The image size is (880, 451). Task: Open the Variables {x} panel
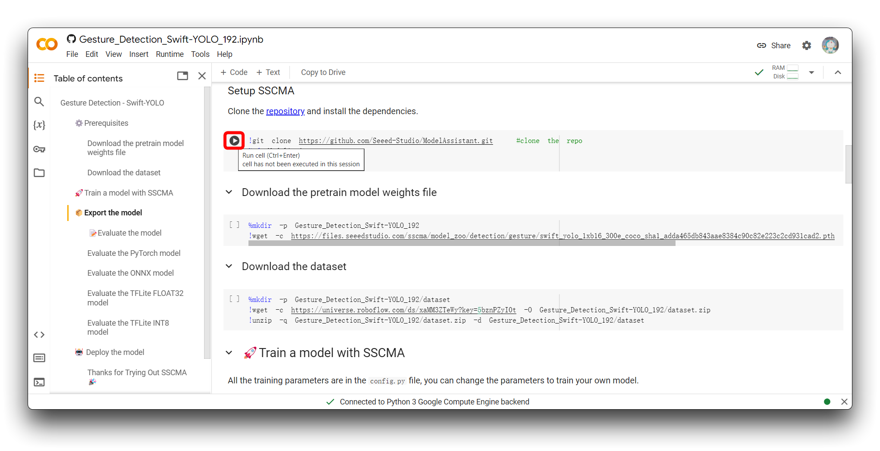(x=39, y=125)
